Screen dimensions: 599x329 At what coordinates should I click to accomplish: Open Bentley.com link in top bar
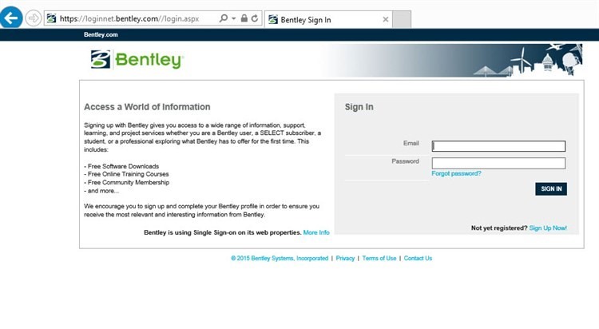(x=101, y=35)
